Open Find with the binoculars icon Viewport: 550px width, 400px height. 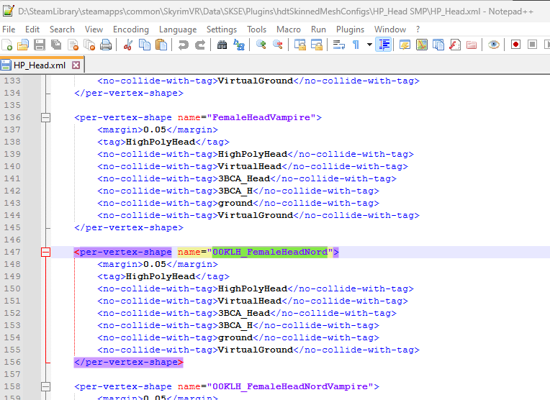point(222,45)
